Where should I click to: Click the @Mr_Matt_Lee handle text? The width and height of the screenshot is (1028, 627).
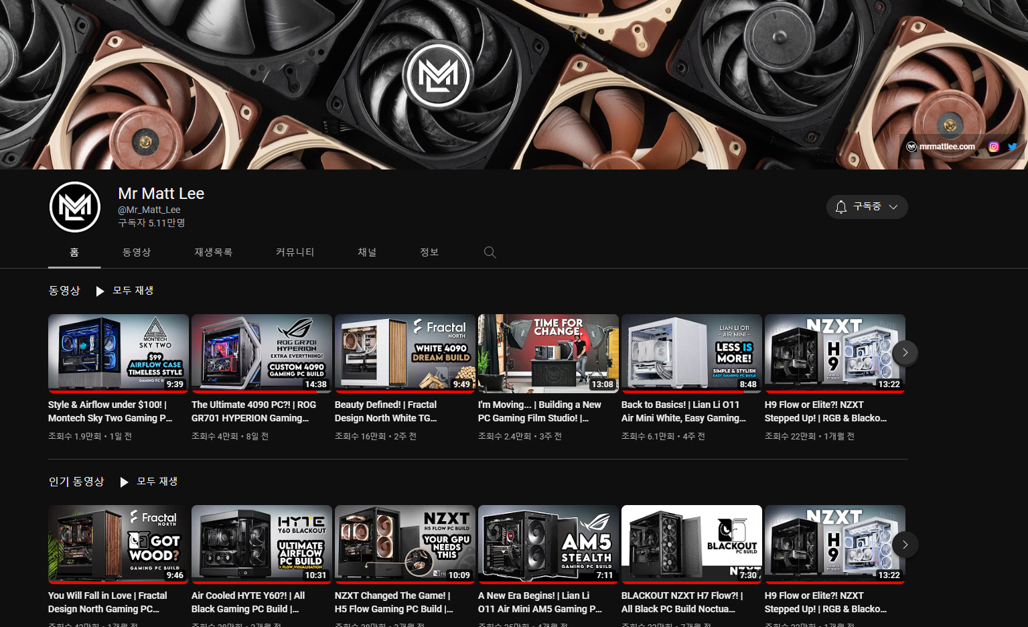pyautogui.click(x=149, y=210)
